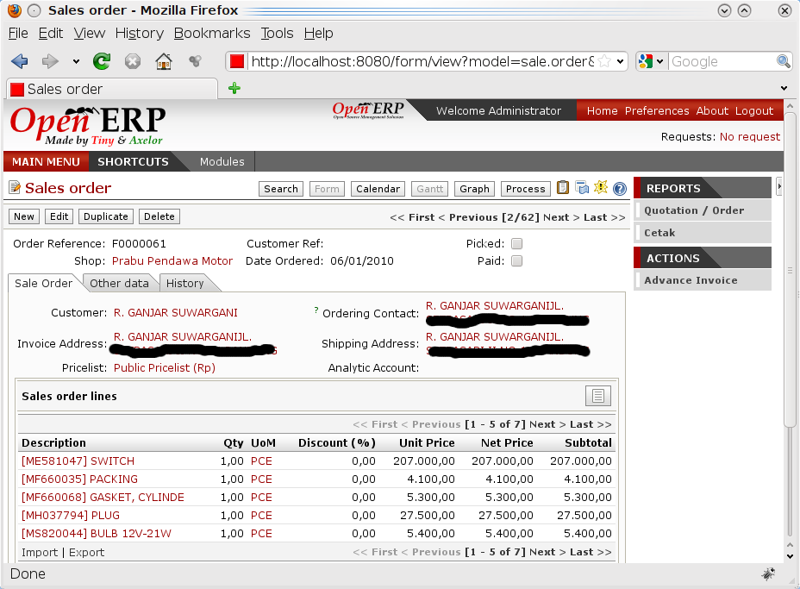
Task: Open the MAIN MENU tab
Action: (46, 162)
